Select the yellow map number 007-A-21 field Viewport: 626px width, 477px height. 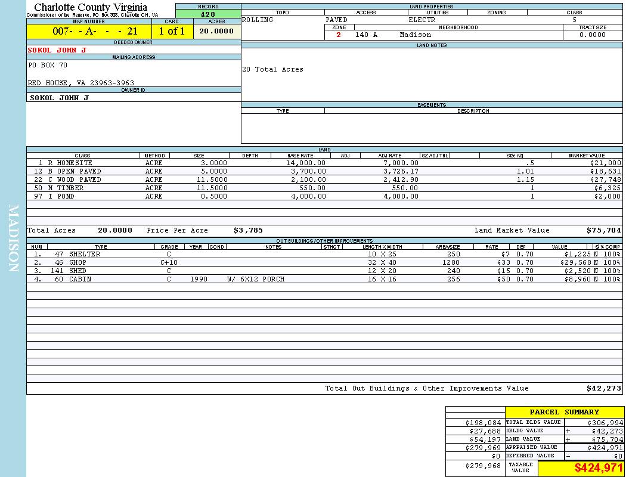click(x=88, y=32)
